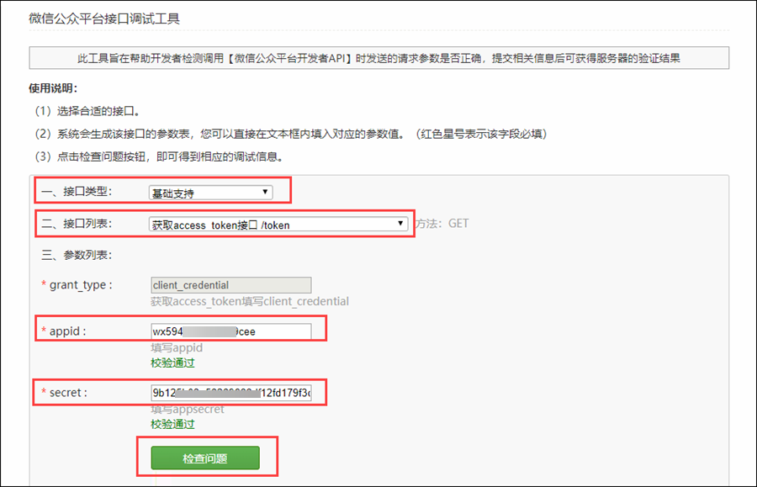The height and width of the screenshot is (487, 757).
Task: Open the 接口类型 dropdown showing 基础支持
Action: point(210,193)
